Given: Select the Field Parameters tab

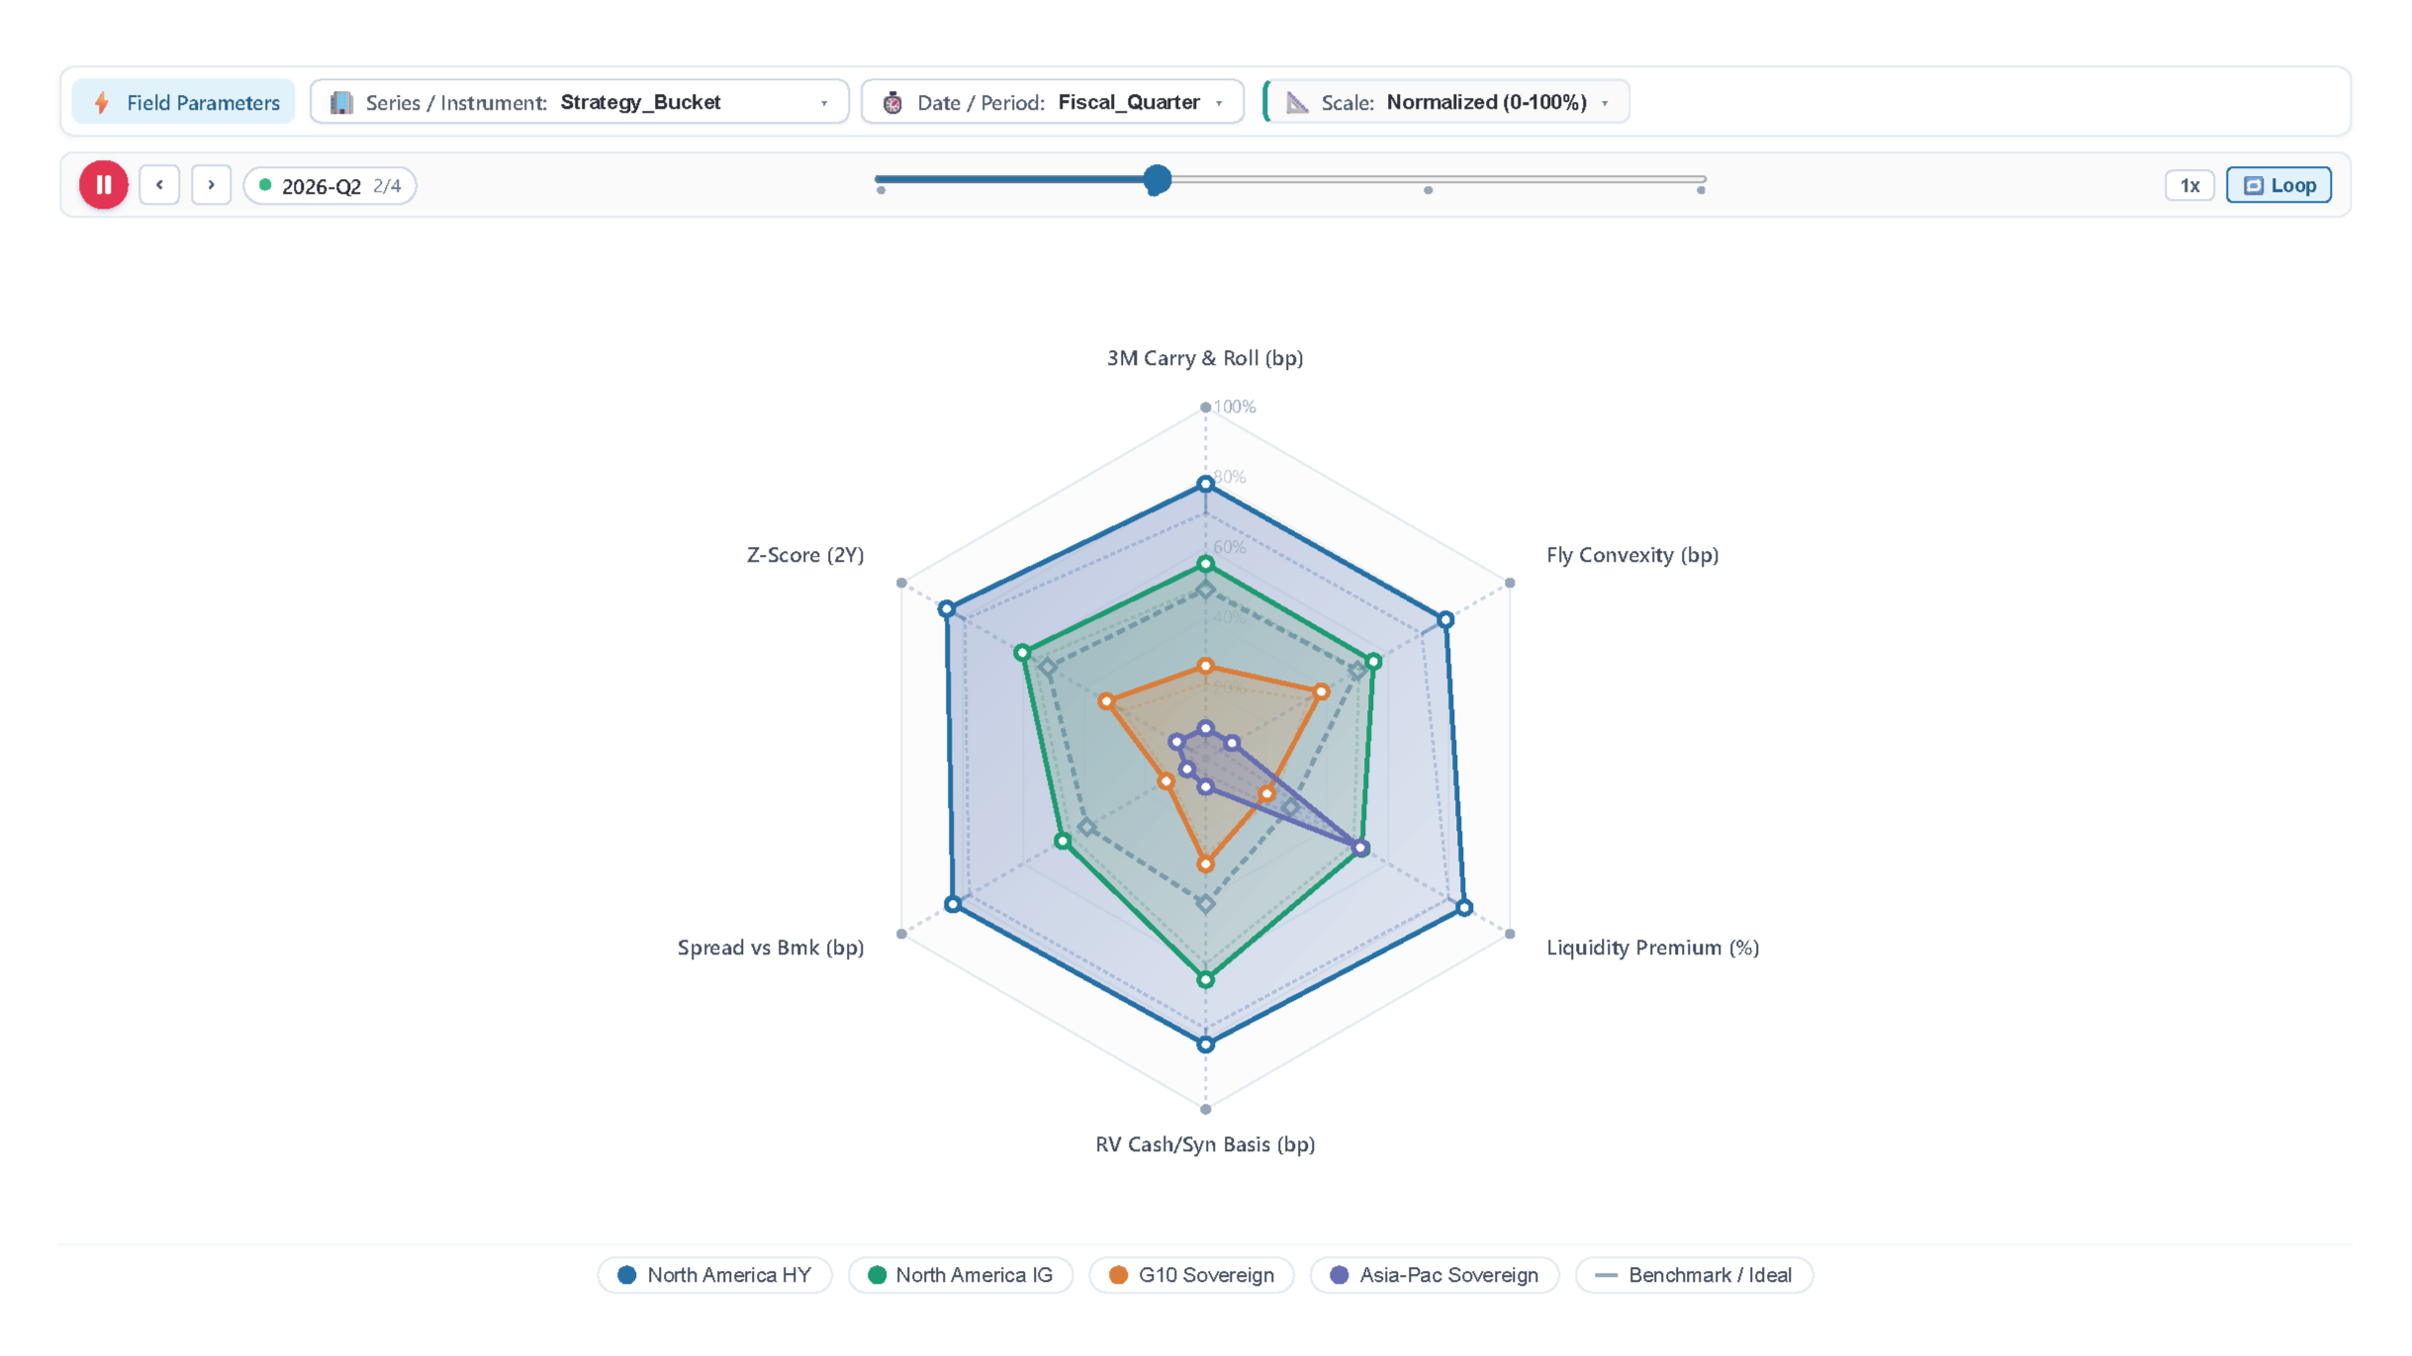Looking at the screenshot, I should coord(184,102).
